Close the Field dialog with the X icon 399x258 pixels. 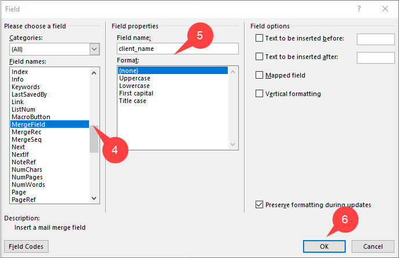pos(385,9)
